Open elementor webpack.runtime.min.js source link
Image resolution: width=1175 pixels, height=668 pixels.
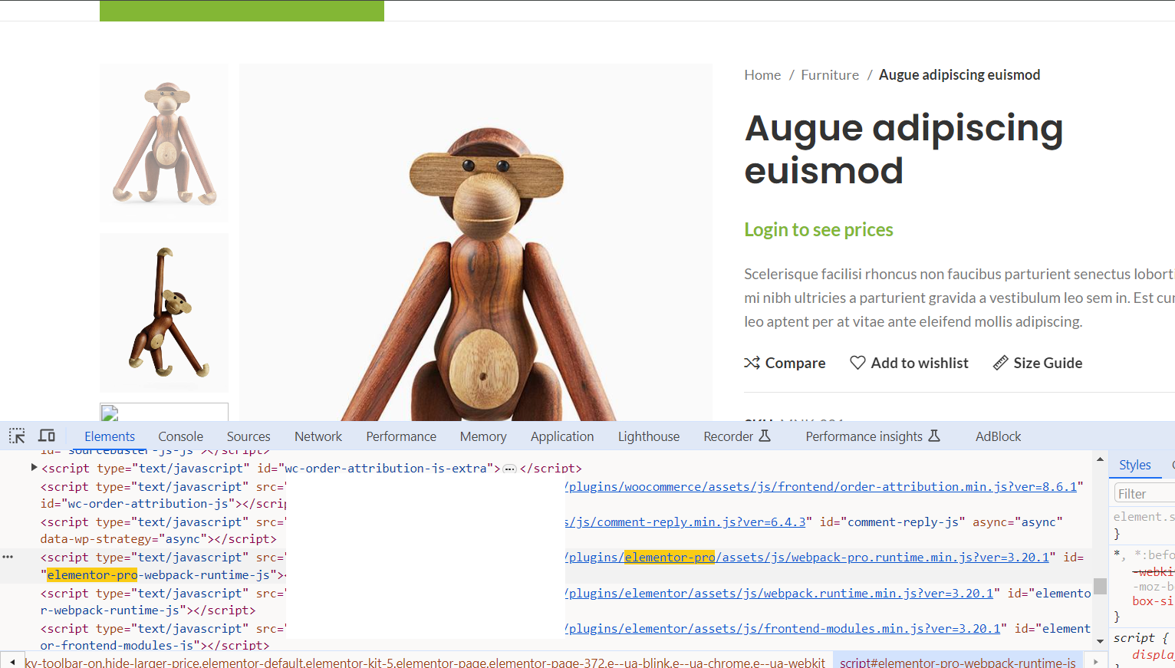tap(778, 593)
